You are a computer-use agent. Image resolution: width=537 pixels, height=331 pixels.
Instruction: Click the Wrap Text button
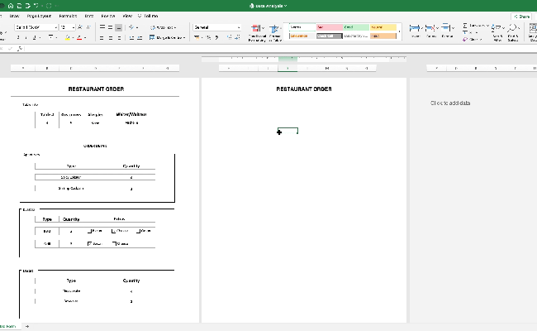tap(163, 27)
